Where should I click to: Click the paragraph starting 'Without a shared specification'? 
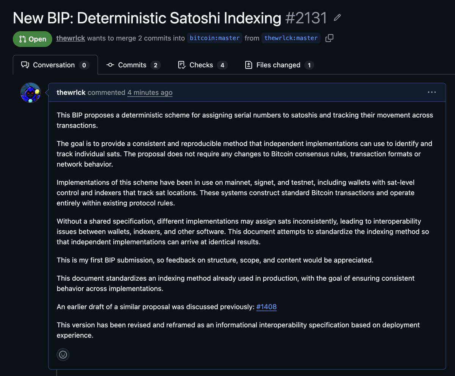tap(243, 232)
